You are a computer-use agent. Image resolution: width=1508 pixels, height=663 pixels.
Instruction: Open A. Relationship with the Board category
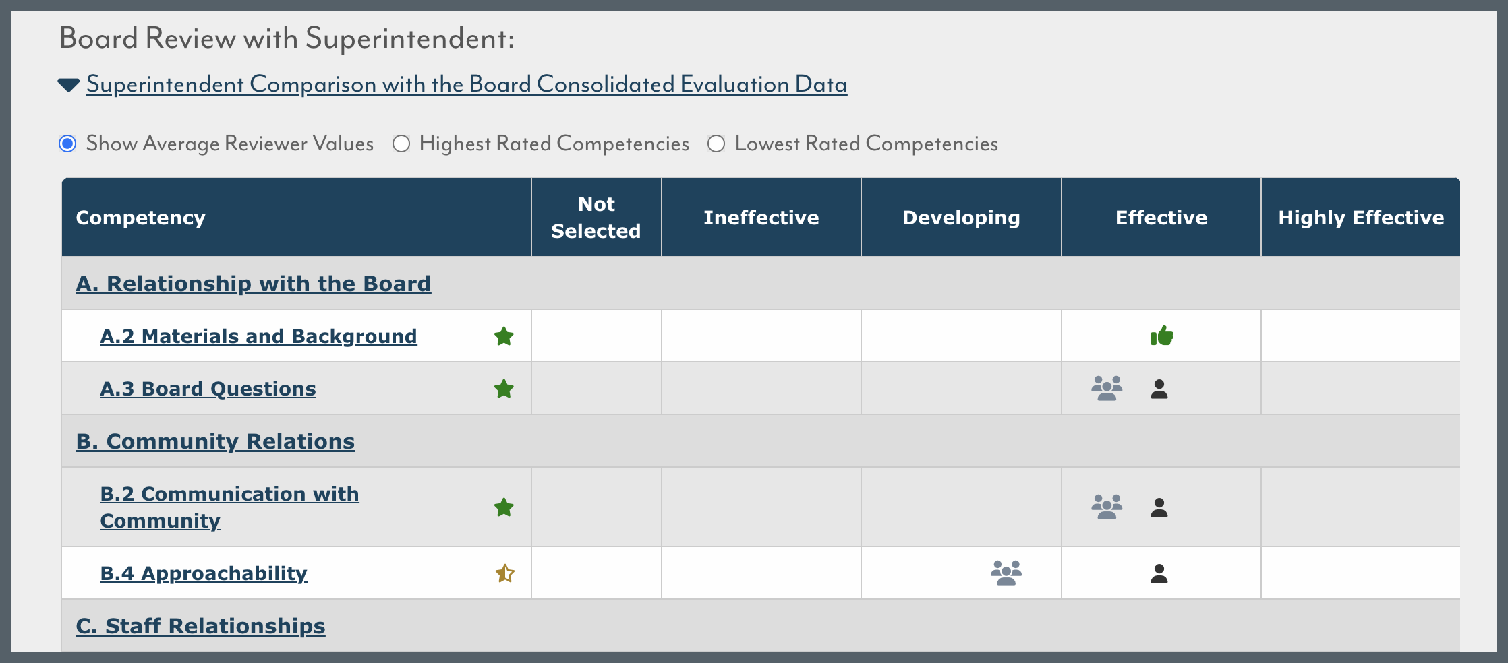point(253,284)
